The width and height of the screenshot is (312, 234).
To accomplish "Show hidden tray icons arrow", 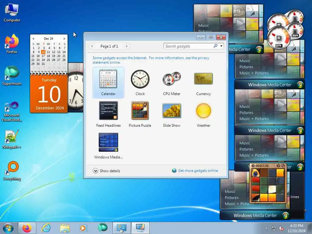I will [x=266, y=229].
